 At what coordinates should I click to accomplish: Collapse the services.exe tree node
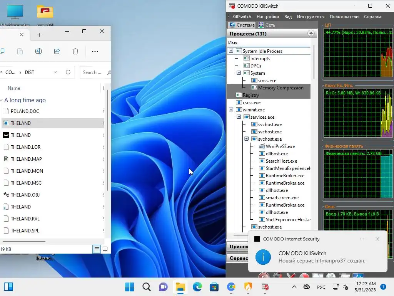coord(239,117)
